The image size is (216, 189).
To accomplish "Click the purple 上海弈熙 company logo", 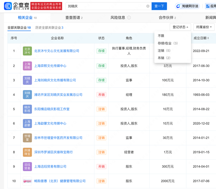I will tap(27, 66).
